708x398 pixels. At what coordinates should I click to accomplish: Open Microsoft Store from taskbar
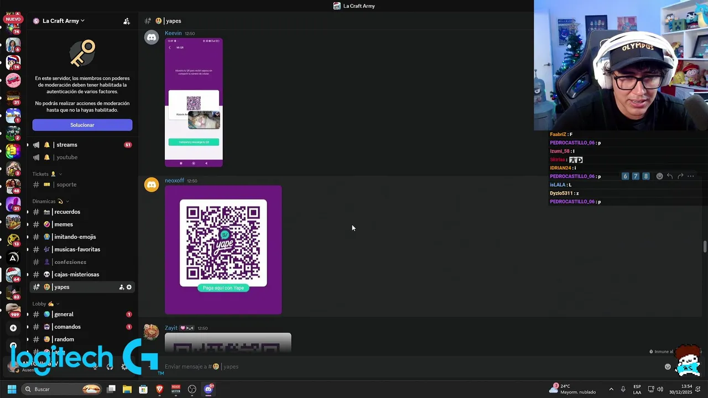pyautogui.click(x=143, y=389)
